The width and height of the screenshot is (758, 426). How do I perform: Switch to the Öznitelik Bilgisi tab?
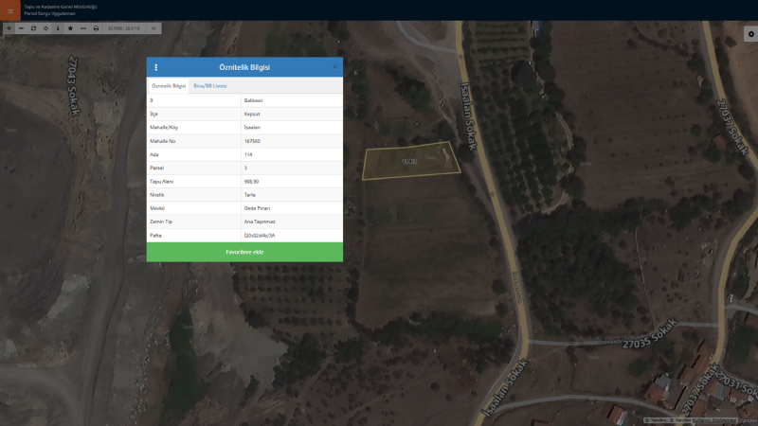(169, 86)
